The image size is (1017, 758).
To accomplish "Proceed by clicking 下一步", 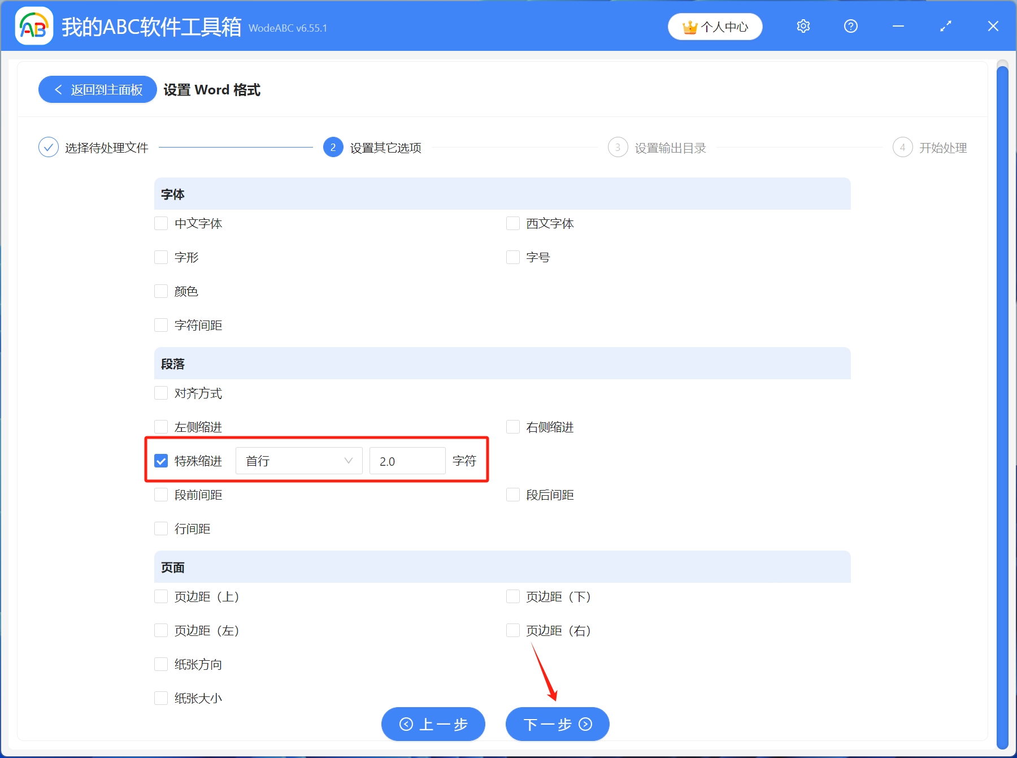I will click(x=557, y=724).
